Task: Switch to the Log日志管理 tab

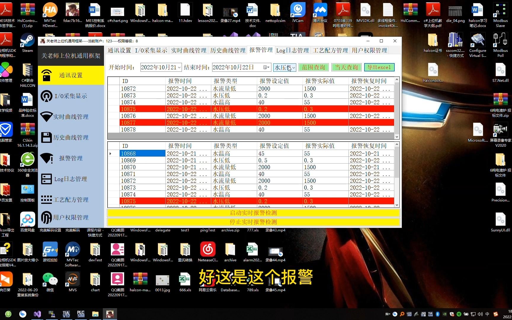Action: [x=292, y=50]
